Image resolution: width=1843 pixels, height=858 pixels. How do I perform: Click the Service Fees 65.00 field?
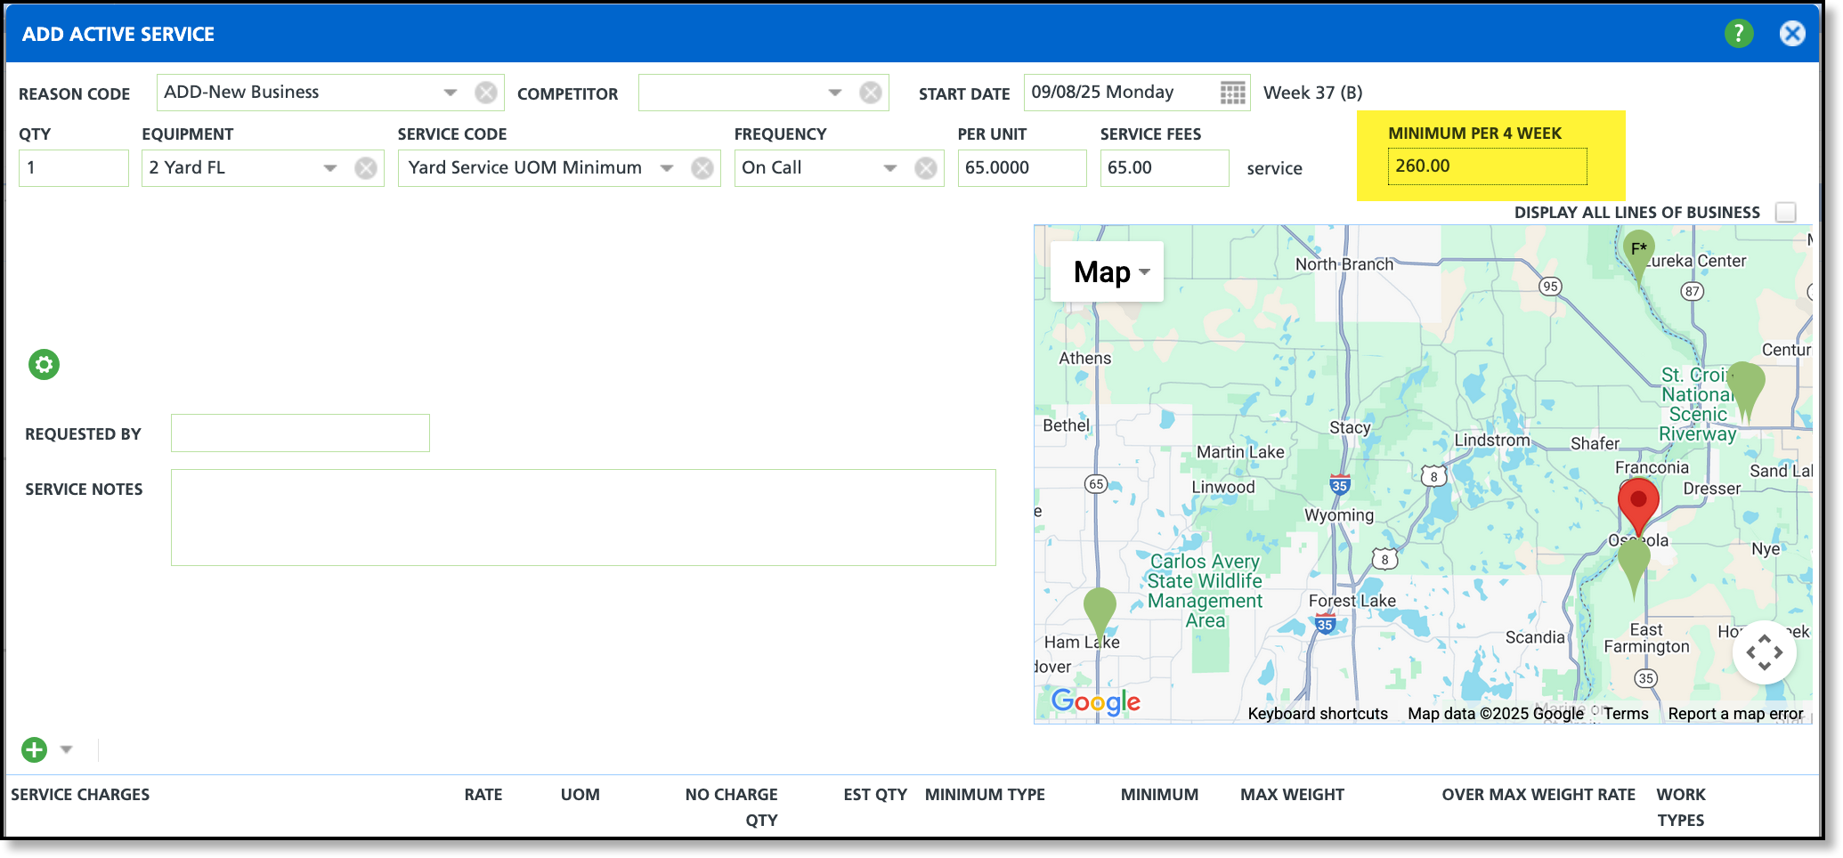pyautogui.click(x=1165, y=168)
